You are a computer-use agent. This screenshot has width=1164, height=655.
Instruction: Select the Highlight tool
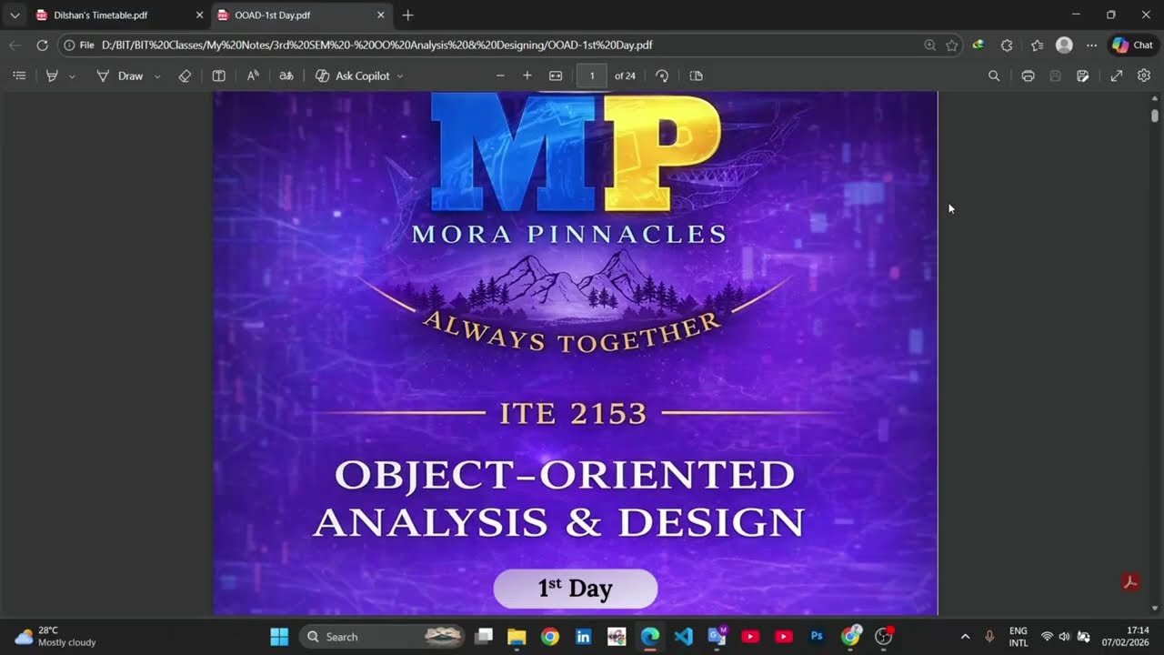coord(52,76)
